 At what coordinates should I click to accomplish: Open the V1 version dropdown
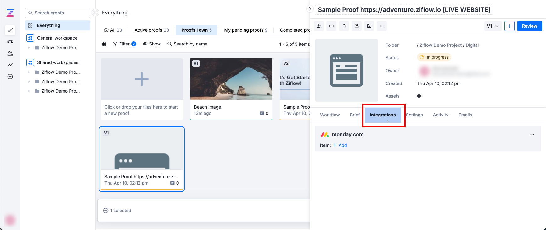coord(493,26)
